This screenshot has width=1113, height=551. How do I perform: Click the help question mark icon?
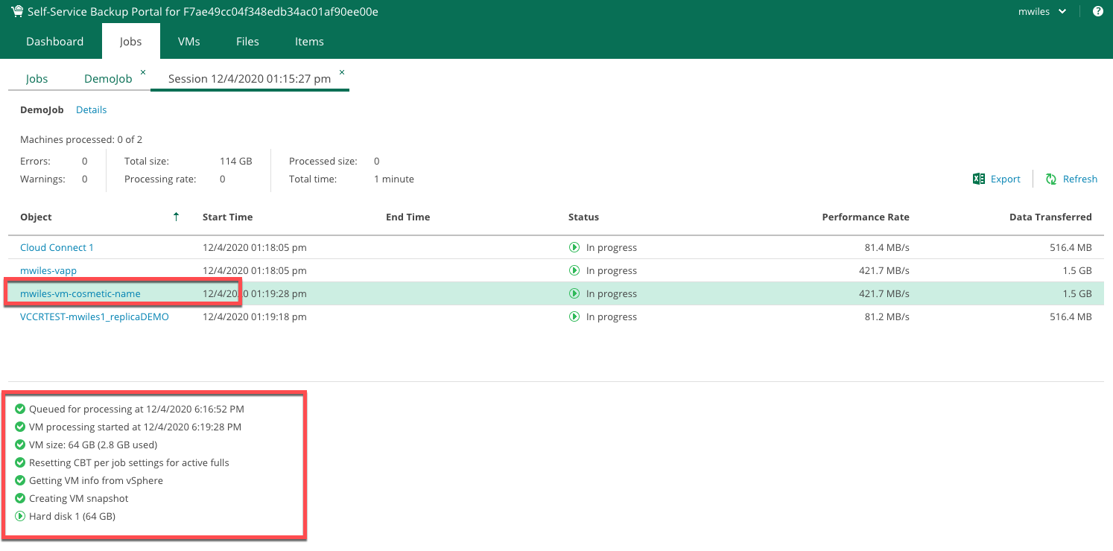click(x=1097, y=11)
